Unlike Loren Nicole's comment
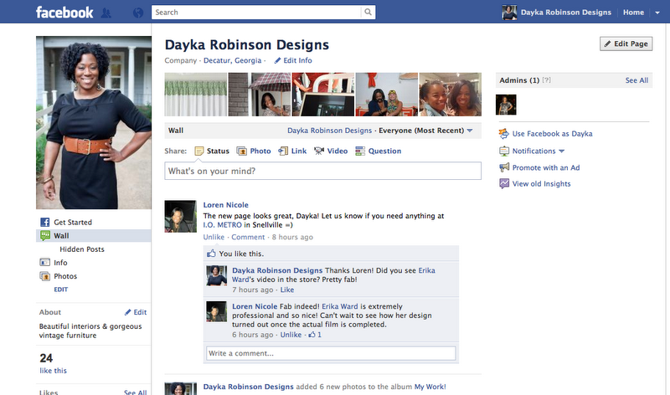 coord(291,335)
